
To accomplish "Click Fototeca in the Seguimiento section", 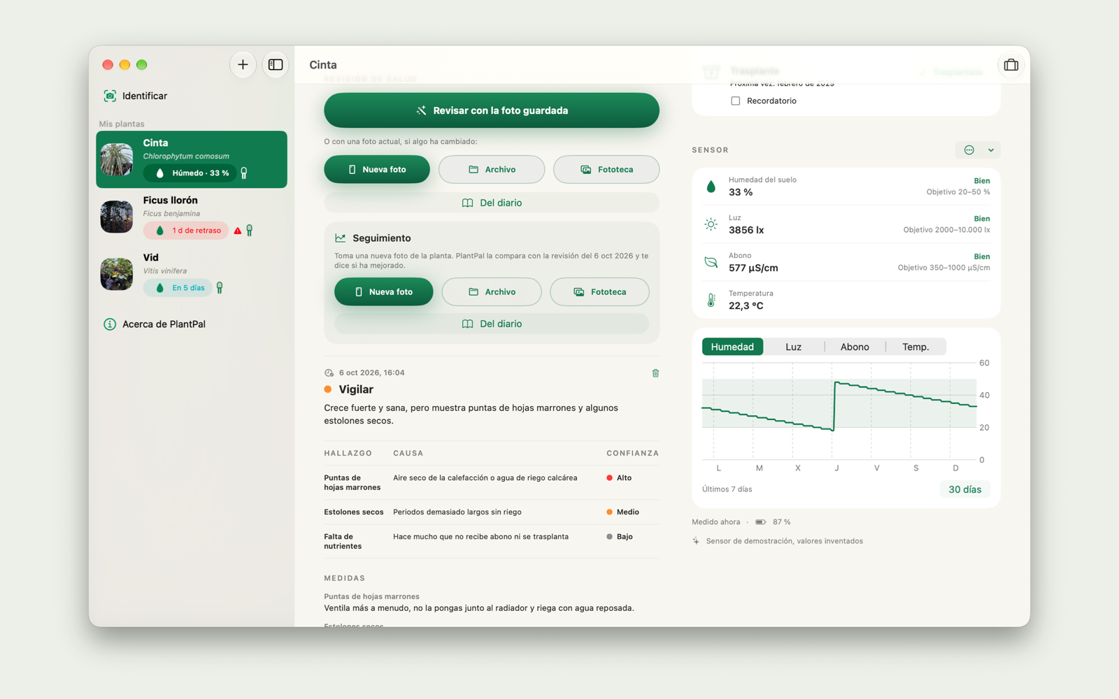I will (x=599, y=292).
